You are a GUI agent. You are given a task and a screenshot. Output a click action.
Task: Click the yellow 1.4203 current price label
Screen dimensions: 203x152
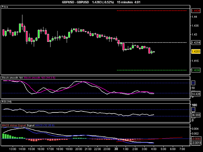(196, 52)
